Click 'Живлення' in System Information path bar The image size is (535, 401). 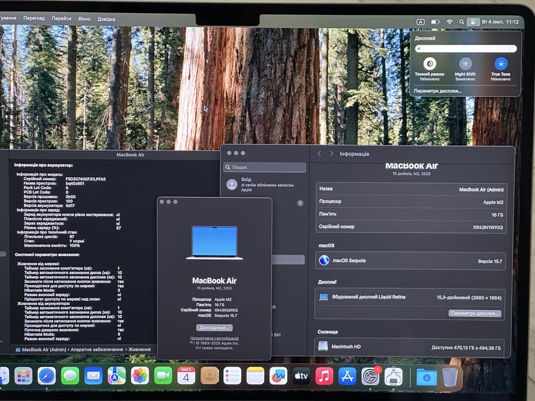click(x=139, y=349)
